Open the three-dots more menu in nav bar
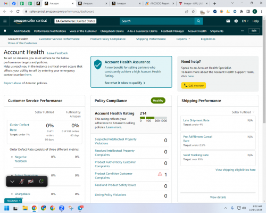The width and height of the screenshot is (266, 213). pyautogui.click(x=243, y=31)
